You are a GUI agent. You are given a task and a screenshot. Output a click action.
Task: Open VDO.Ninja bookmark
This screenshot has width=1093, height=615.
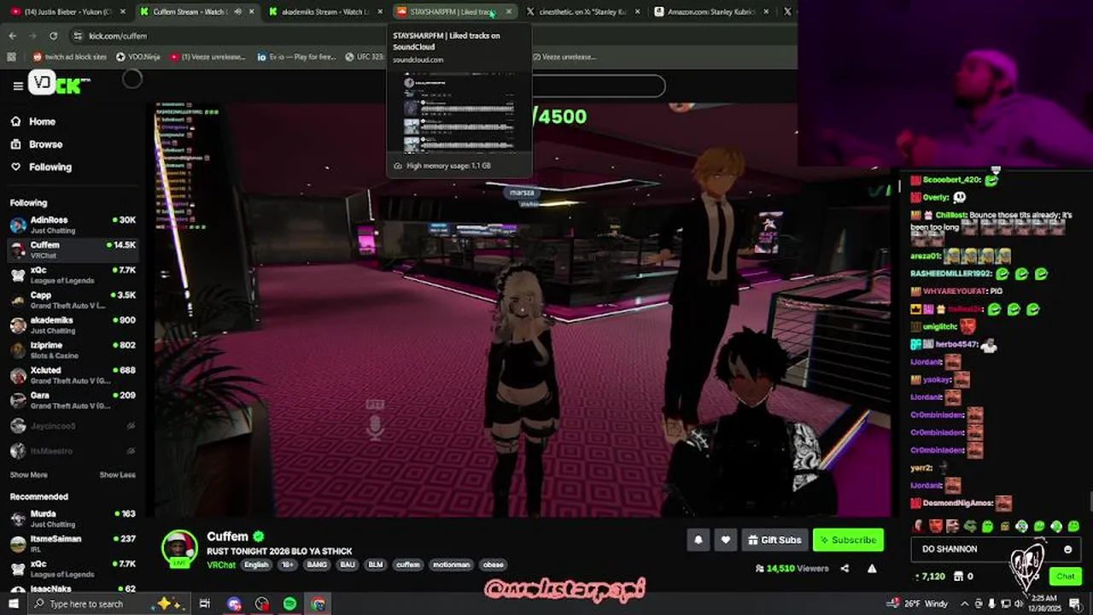(138, 57)
